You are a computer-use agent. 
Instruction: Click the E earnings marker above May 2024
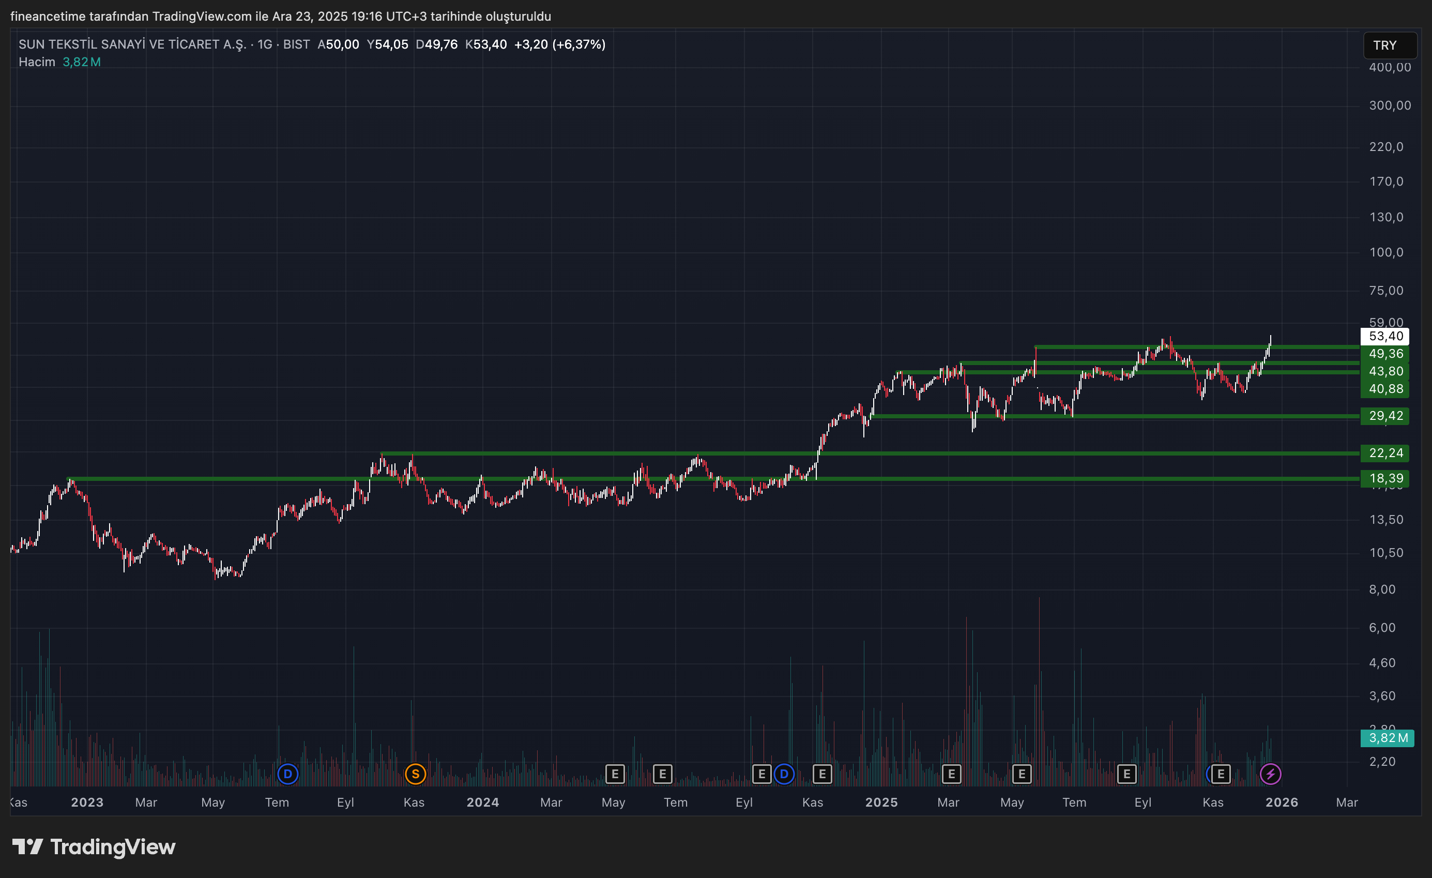click(615, 774)
